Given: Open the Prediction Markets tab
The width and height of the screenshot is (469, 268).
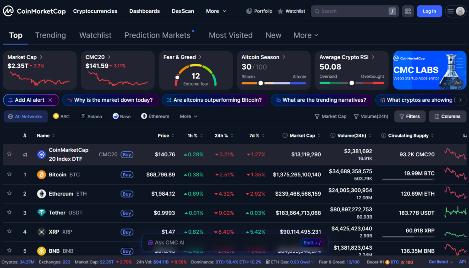Looking at the screenshot, I should click(x=157, y=35).
